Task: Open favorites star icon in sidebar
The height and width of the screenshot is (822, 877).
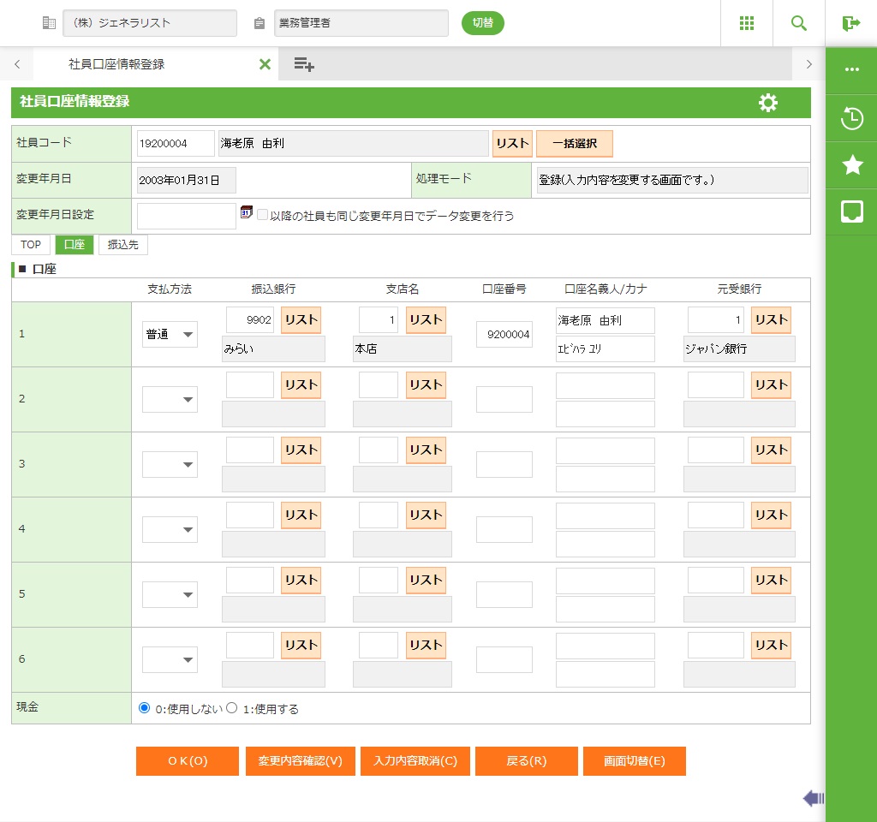Action: tap(851, 165)
